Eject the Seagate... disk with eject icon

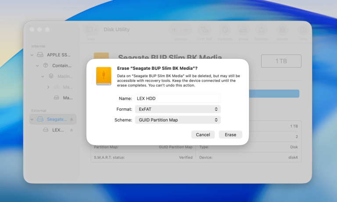coord(72,119)
